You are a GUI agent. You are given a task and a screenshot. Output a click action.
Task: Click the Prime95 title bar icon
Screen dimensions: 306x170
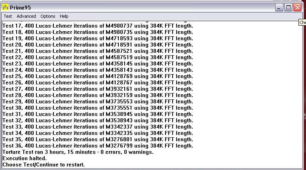5,7
